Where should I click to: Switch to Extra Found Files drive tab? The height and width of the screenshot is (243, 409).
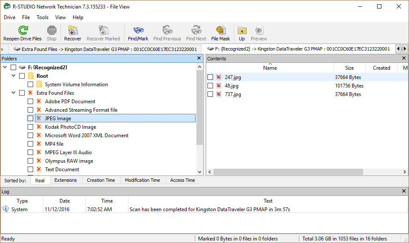[105, 49]
